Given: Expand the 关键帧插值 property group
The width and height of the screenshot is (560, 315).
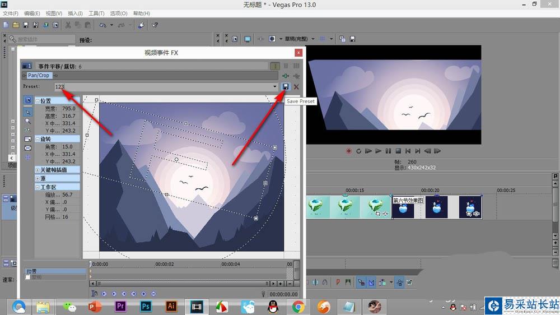Looking at the screenshot, I should pos(38,170).
